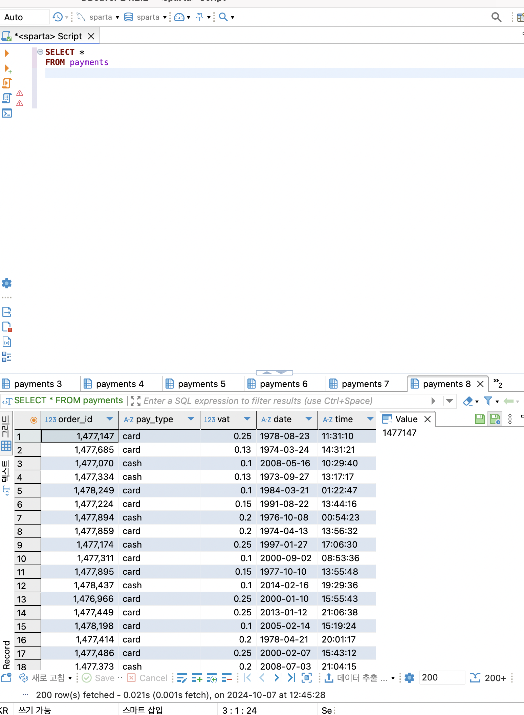This screenshot has height=715, width=524.
Task: Select the date cell 2008-05-16
Action: pyautogui.click(x=287, y=463)
